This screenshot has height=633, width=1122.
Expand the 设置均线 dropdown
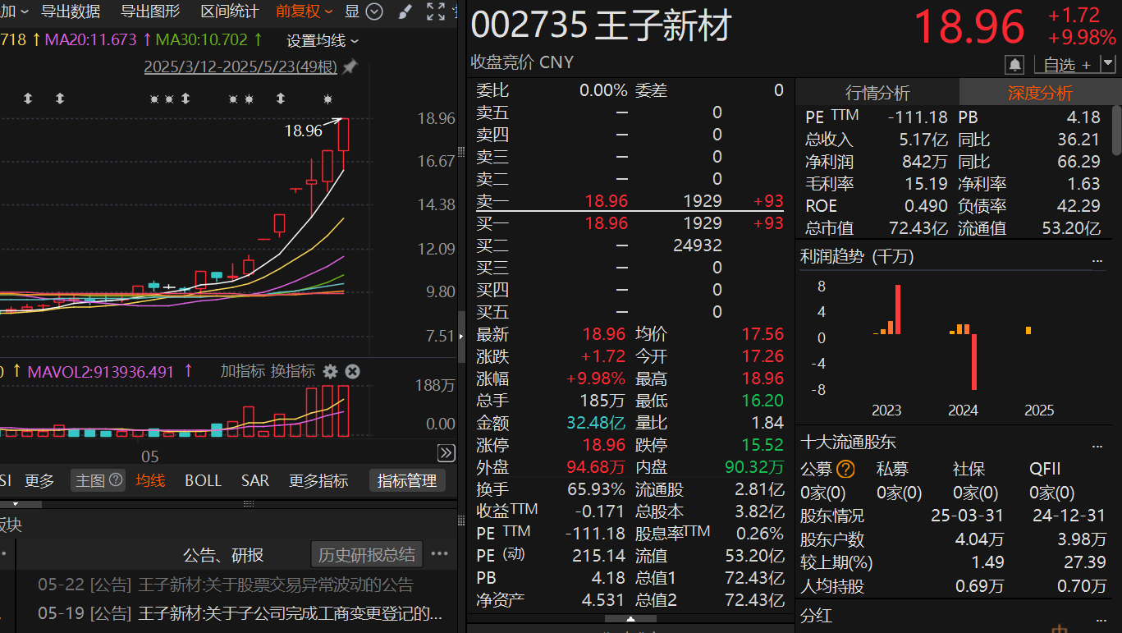coord(322,41)
